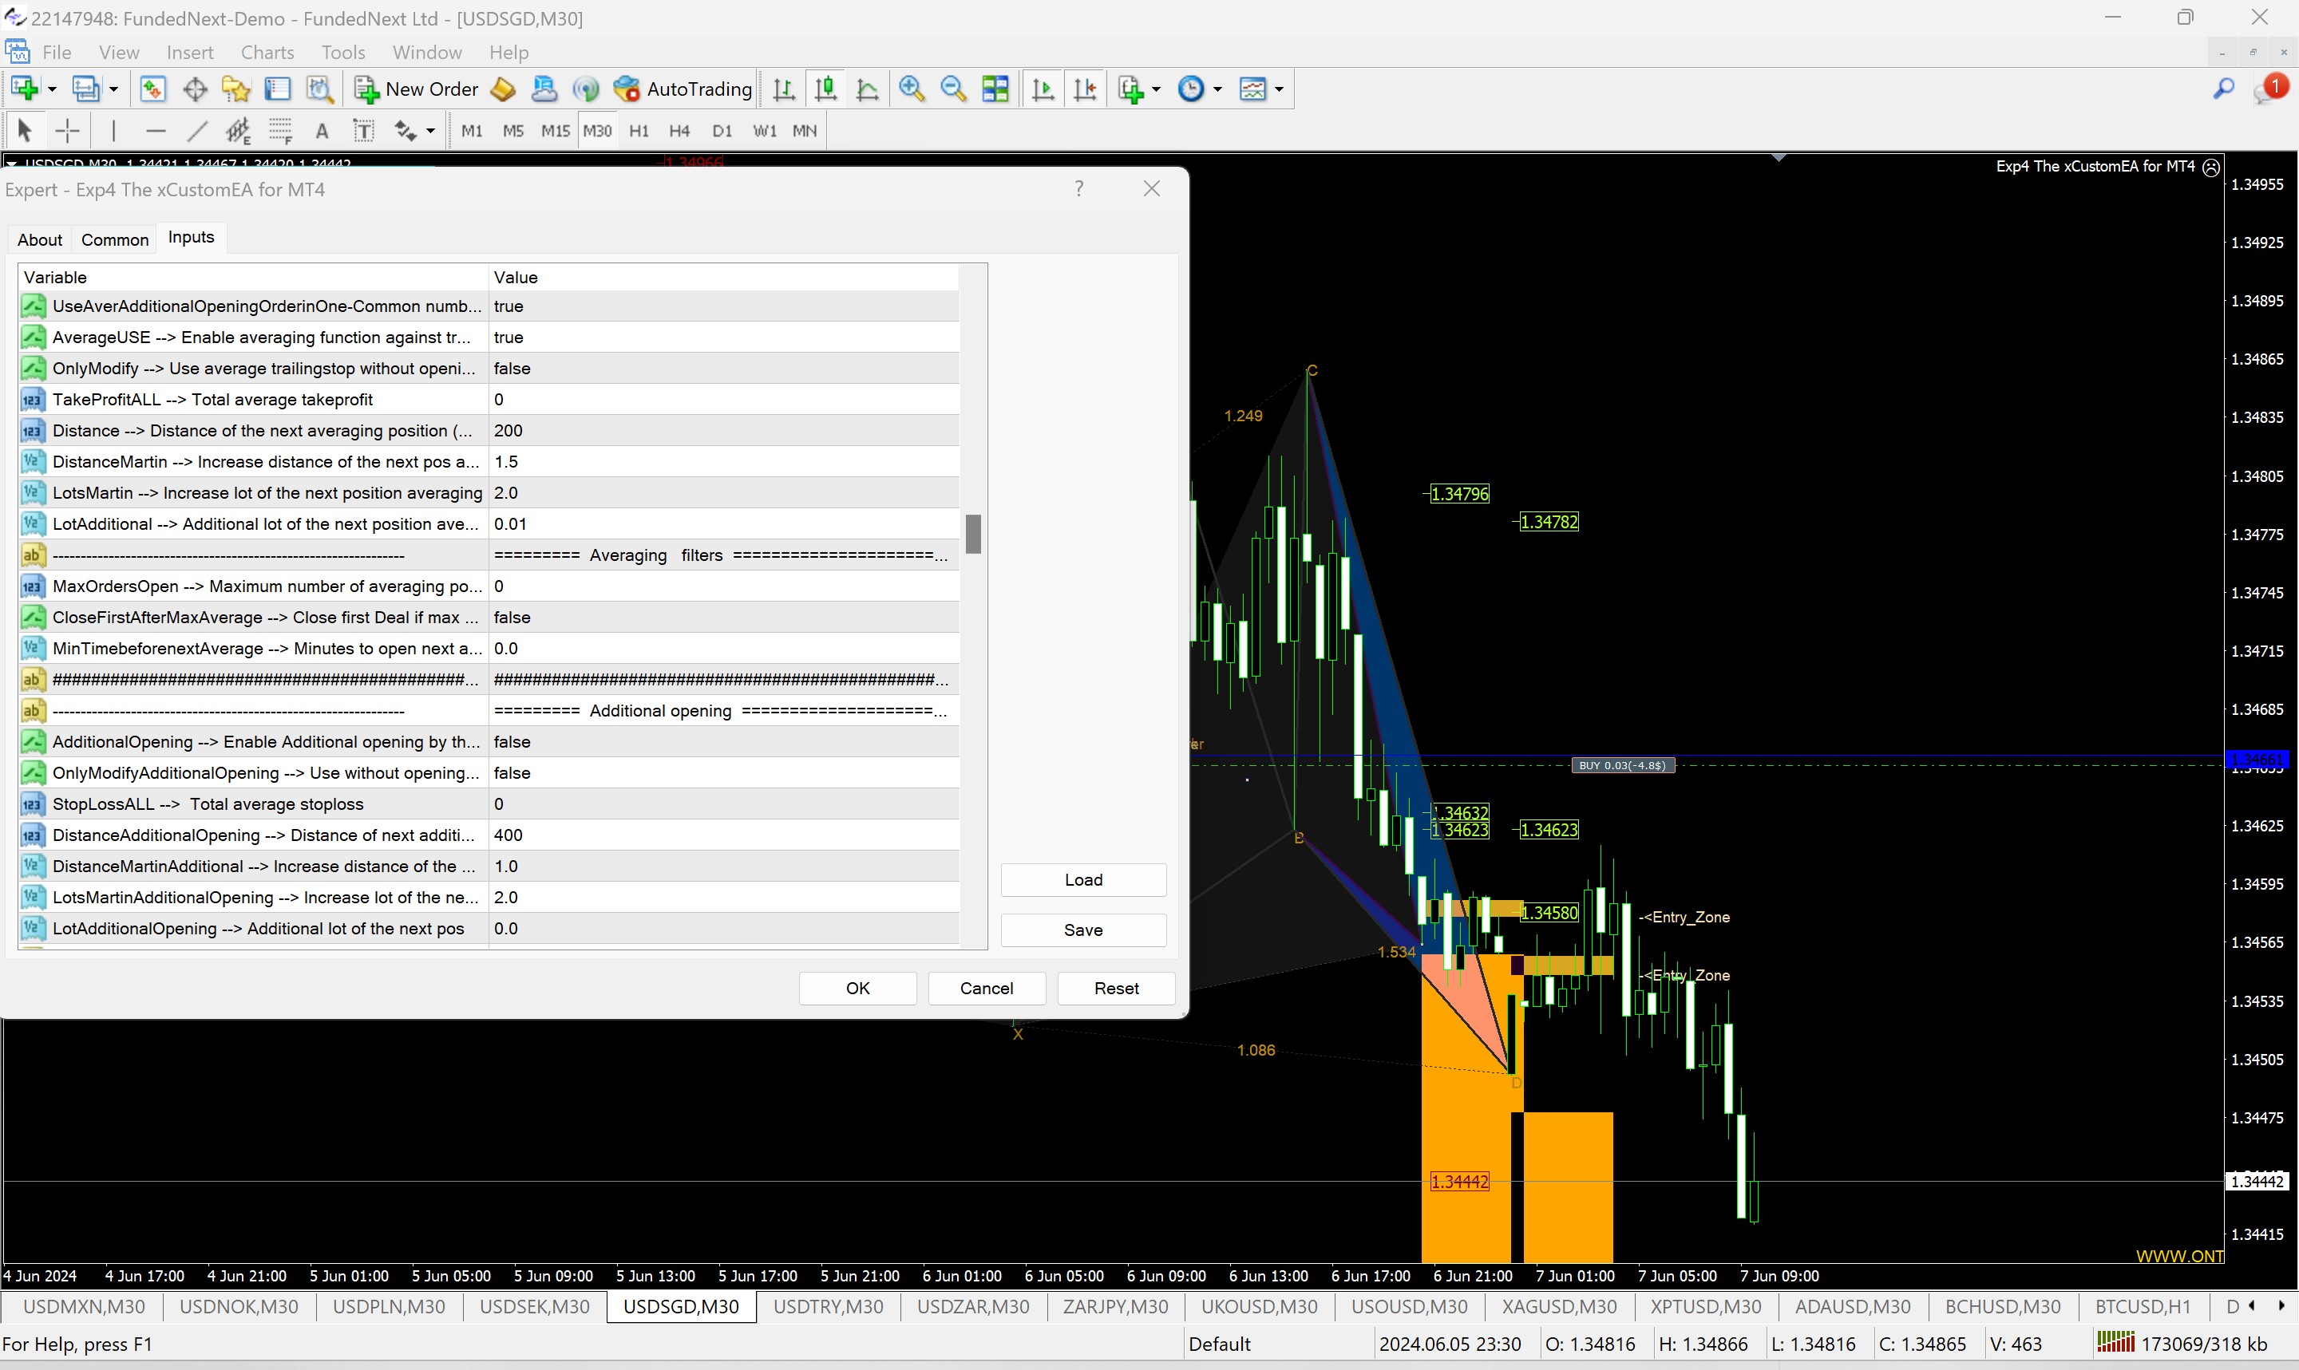Open the Navigator star folder icon
This screenshot has height=1370, width=2299.
(236, 89)
